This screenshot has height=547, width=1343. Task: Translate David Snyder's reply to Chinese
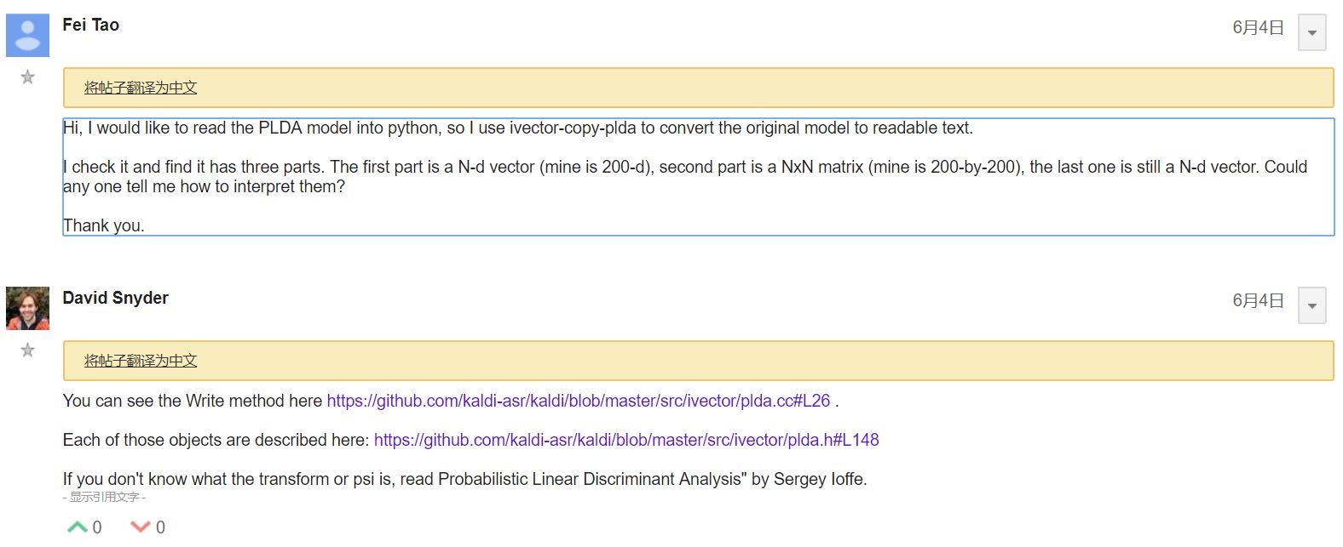[141, 361]
